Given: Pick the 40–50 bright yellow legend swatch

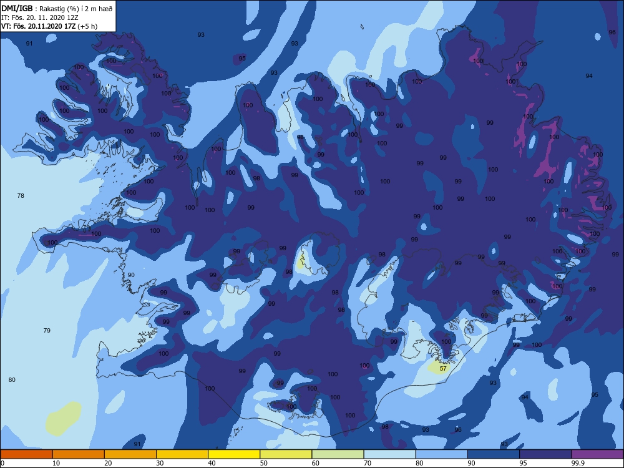Looking at the screenshot, I should pyautogui.click(x=234, y=454).
